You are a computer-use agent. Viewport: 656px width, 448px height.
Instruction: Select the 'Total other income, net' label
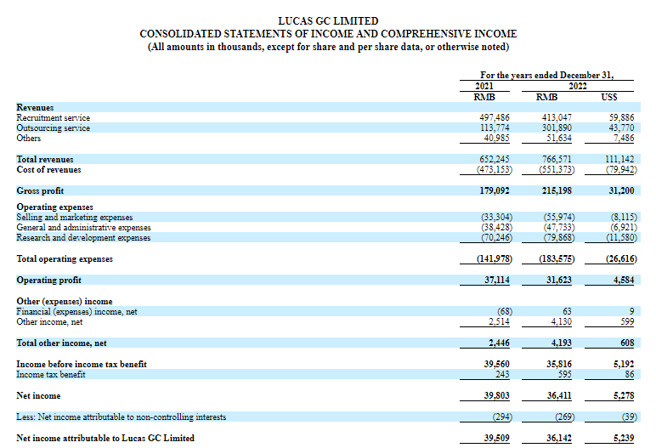tap(61, 343)
